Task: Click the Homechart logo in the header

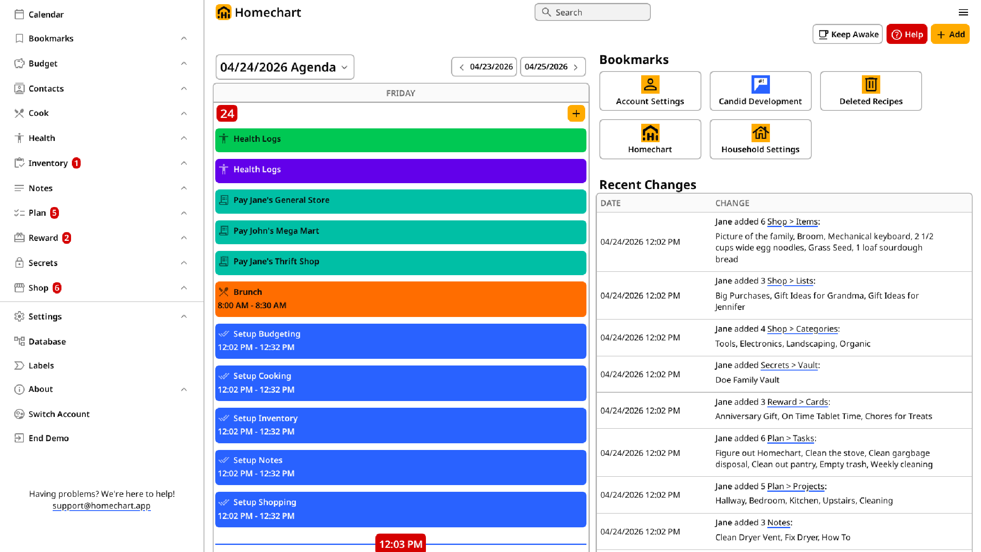Action: click(224, 13)
